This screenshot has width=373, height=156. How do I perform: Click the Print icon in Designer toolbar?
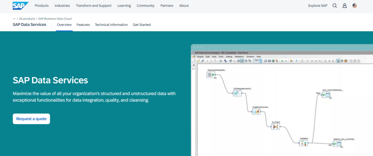coord(220,61)
